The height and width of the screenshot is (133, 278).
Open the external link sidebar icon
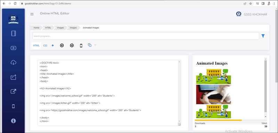[x=14, y=91]
